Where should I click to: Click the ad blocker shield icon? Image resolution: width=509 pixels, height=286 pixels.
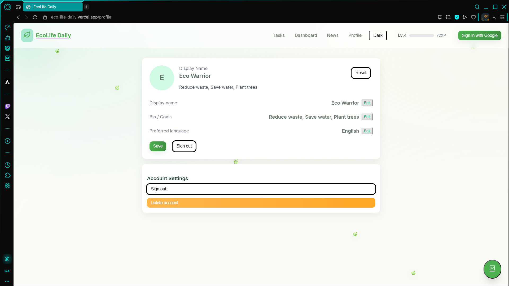coord(457,17)
